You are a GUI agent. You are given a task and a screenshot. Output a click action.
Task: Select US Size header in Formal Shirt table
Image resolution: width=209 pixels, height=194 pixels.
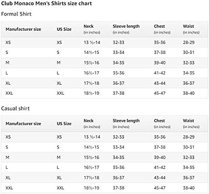click(64, 29)
